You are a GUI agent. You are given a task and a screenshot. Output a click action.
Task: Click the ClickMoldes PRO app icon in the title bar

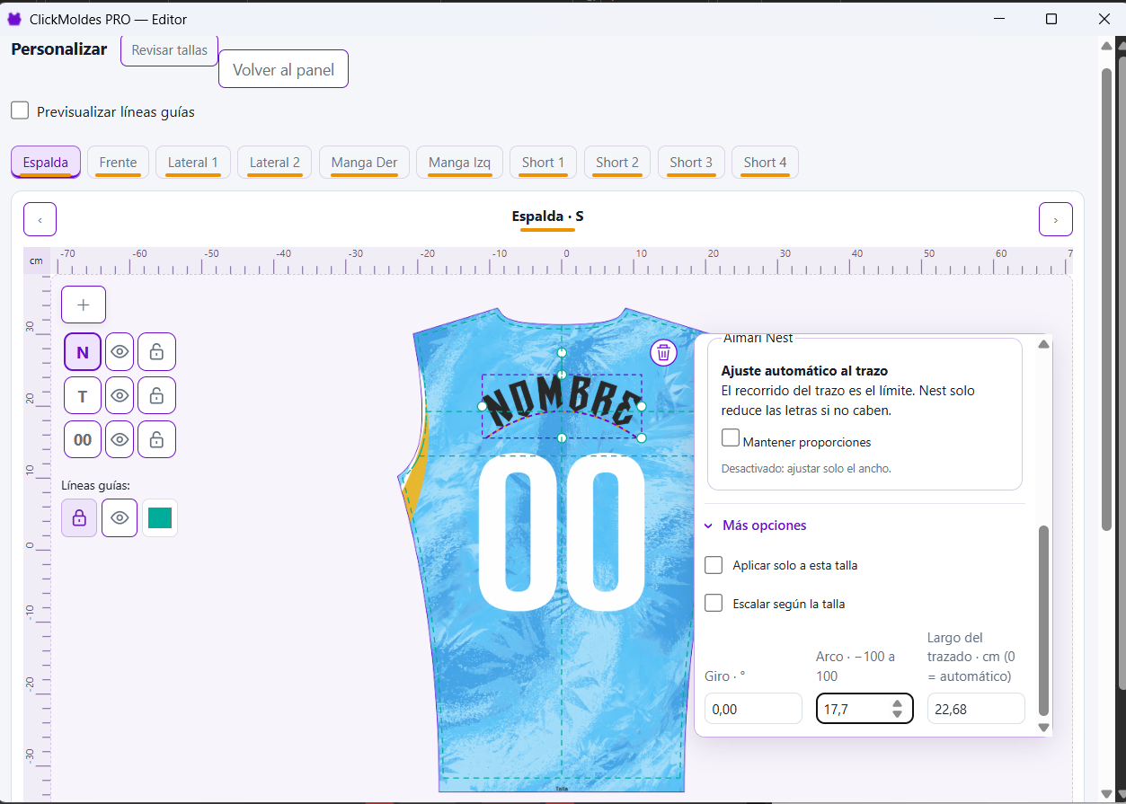point(13,19)
